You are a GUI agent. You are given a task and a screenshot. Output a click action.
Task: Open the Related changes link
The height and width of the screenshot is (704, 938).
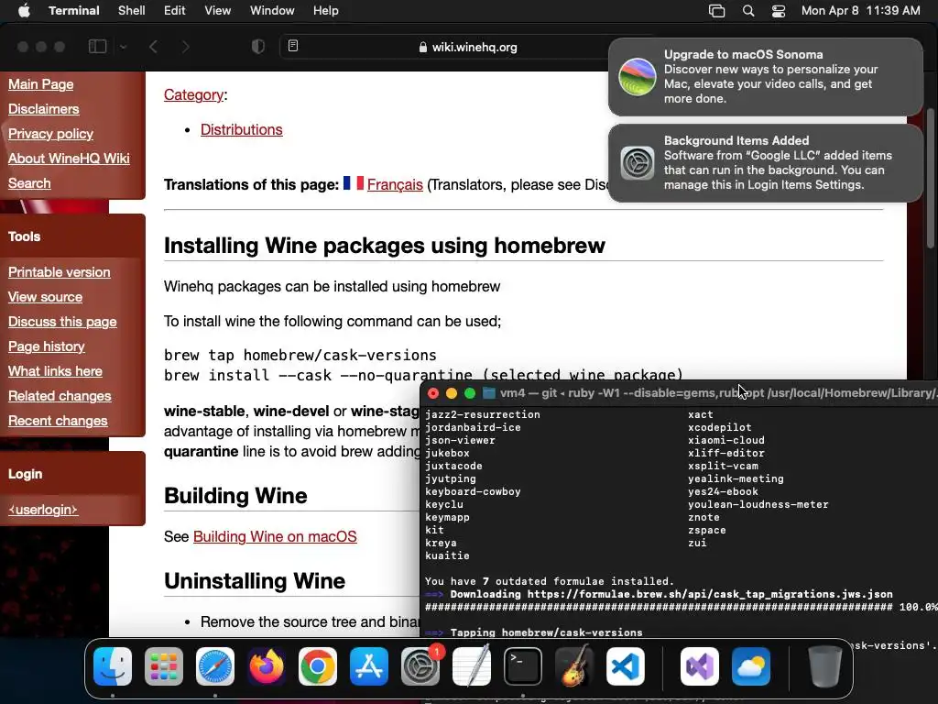(60, 396)
